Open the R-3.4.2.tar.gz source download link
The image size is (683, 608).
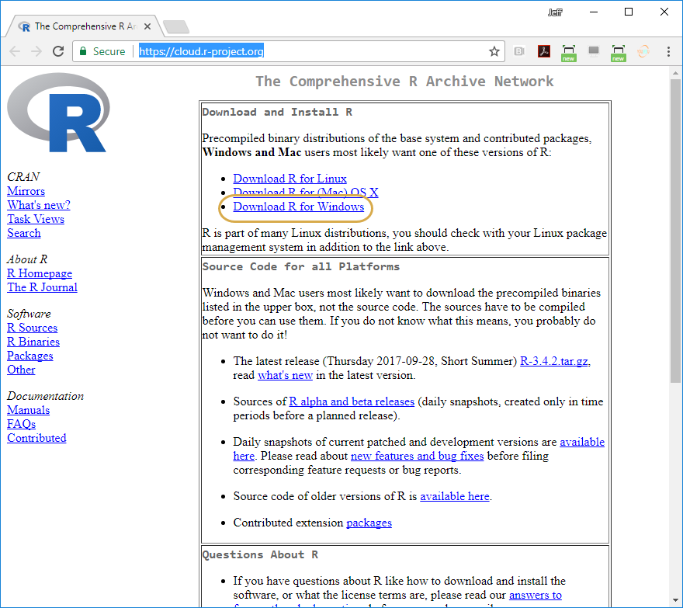coord(554,361)
